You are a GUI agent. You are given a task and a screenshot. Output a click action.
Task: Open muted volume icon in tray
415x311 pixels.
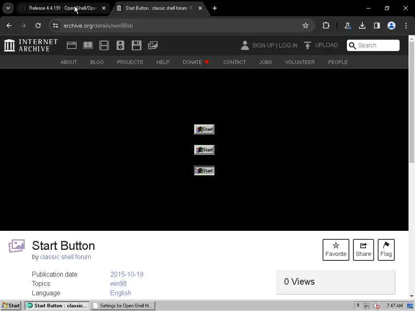(376, 306)
